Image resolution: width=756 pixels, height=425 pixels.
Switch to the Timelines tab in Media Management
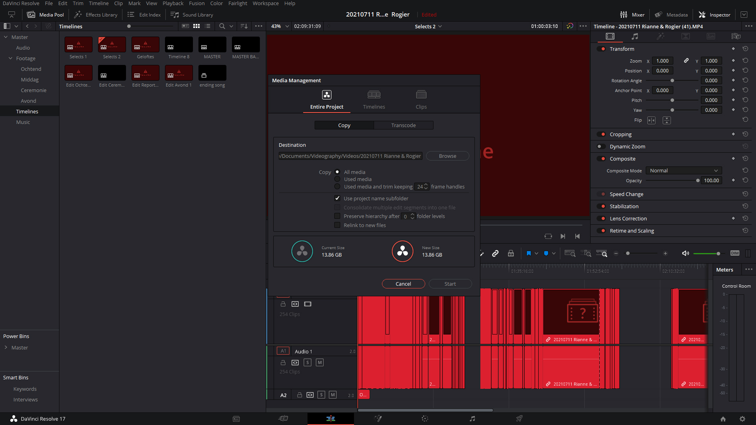coord(374,100)
